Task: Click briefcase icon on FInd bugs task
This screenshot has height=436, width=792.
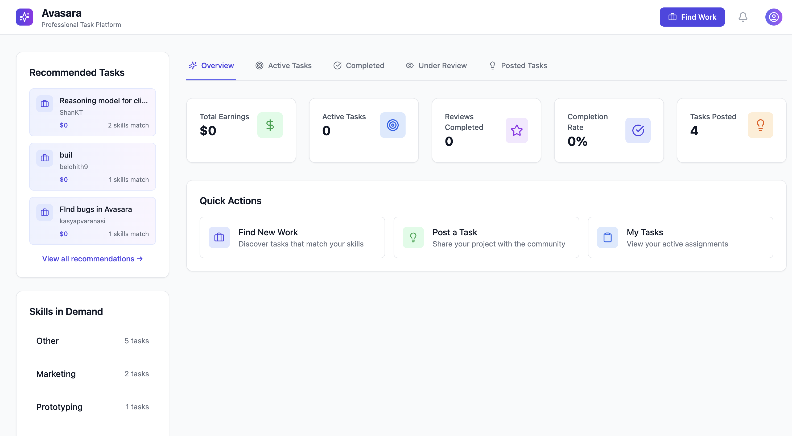Action: [45, 212]
